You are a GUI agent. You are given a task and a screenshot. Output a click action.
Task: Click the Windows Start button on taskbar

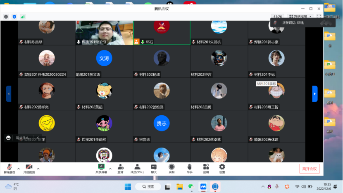click(128, 186)
